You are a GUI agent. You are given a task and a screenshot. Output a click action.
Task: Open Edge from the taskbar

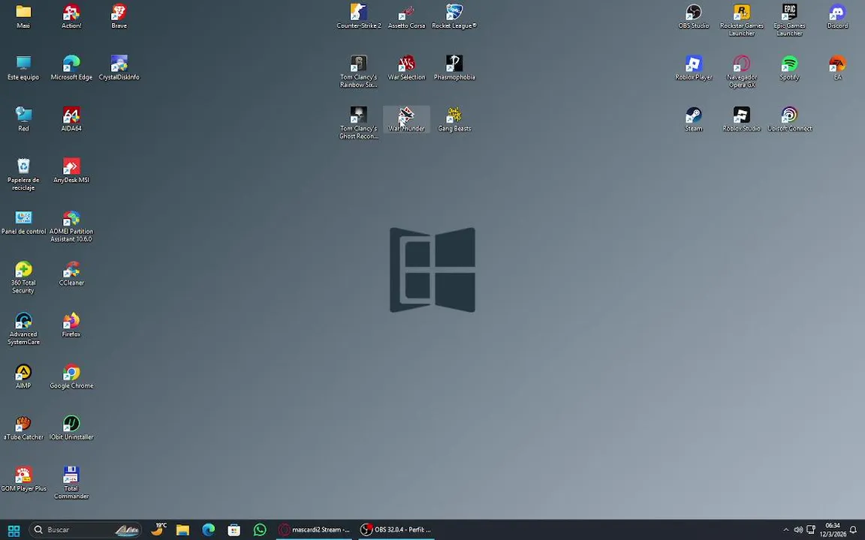(x=209, y=530)
